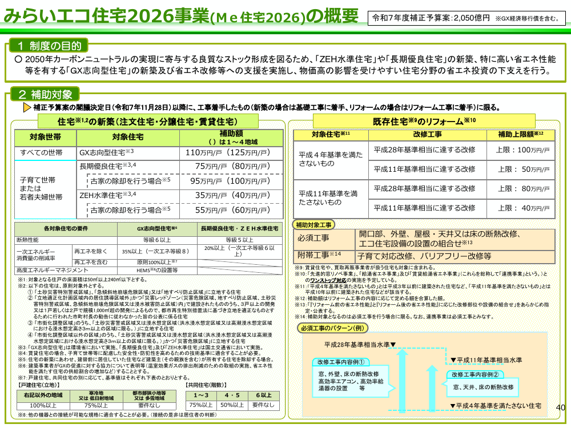
Task: Click the '右記以外の地域' header cell
Action: pyautogui.click(x=43, y=395)
